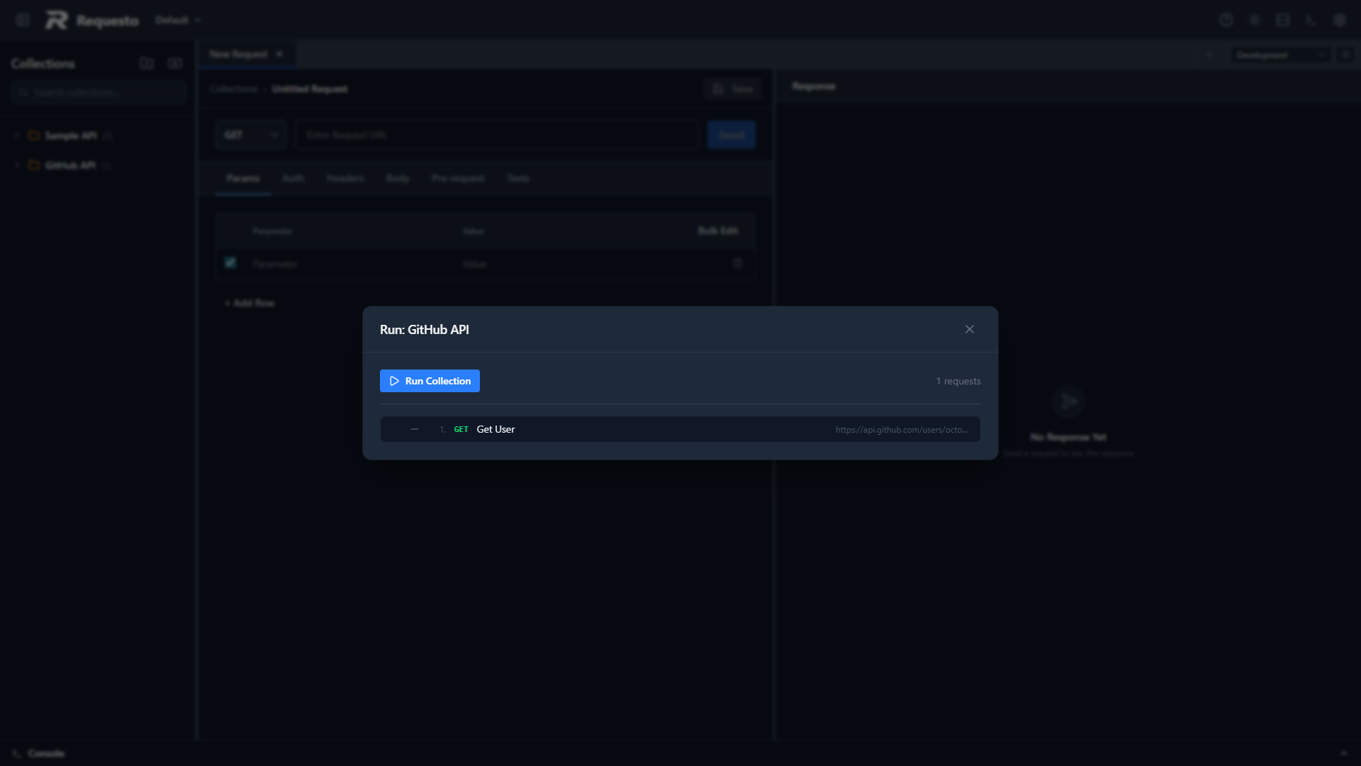Viewport: 1361px width, 766px height.
Task: Click the Collections breadcrumb link
Action: pyautogui.click(x=234, y=89)
